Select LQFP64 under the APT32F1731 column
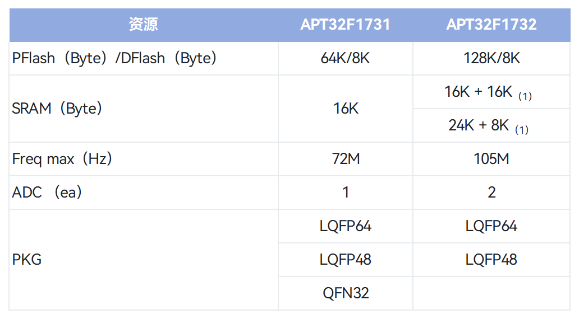 [x=345, y=226]
